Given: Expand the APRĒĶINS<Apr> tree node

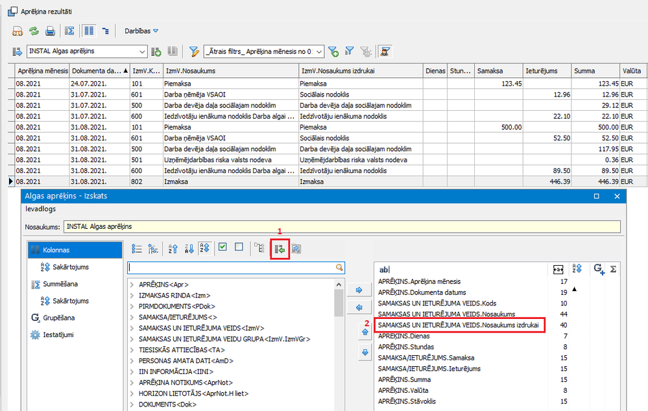Looking at the screenshot, I should tap(132, 285).
